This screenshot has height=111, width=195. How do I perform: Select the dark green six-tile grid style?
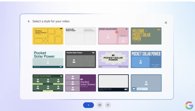click(x=48, y=83)
